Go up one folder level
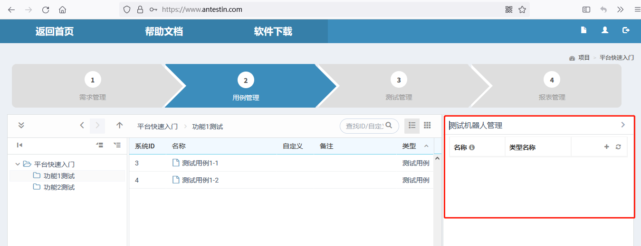Viewport: 641px width, 246px height. point(120,126)
